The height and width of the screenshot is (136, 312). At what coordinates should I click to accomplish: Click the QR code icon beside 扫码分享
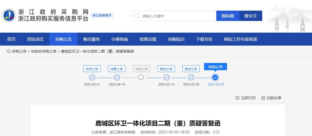pos(263,98)
